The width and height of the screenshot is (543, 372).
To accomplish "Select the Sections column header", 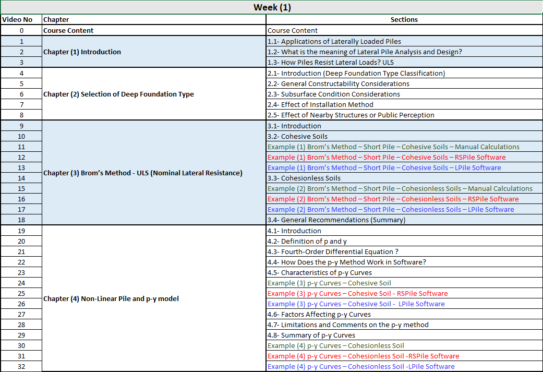I will (x=404, y=20).
